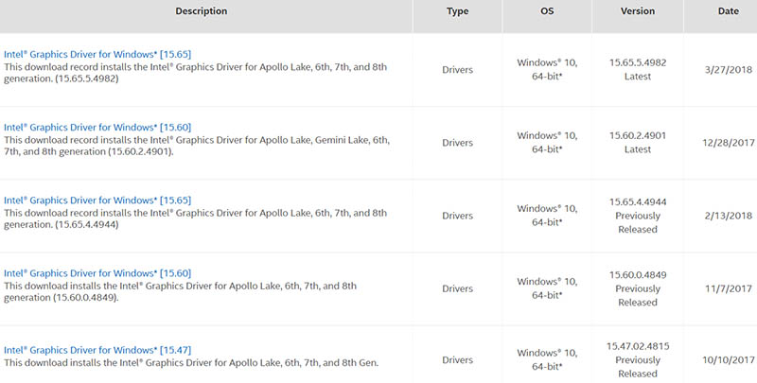Select the 15.60.0.4849 Previously Released version cell

[637, 288]
